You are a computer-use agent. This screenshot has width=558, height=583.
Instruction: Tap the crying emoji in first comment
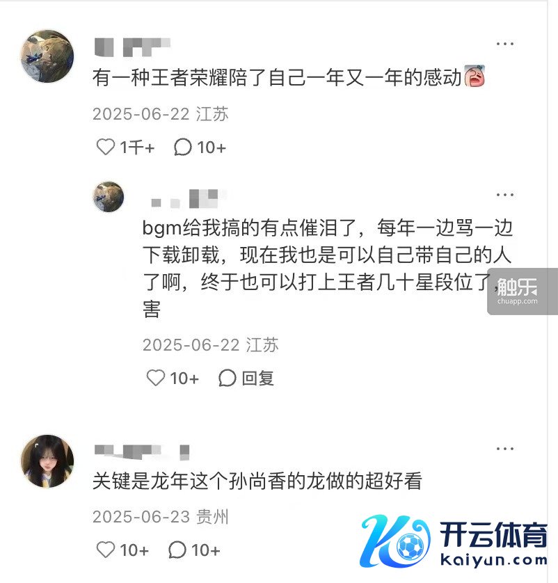[475, 76]
